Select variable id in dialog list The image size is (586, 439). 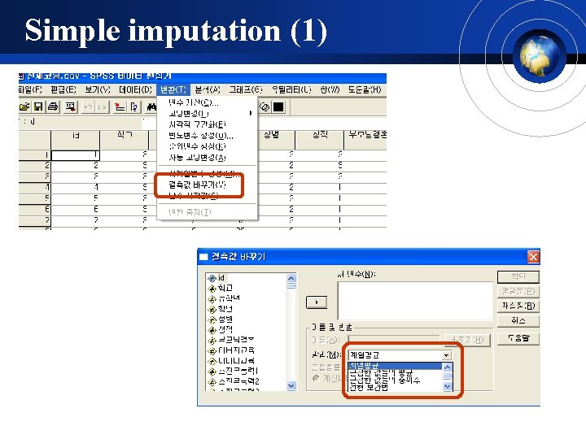click(x=221, y=278)
